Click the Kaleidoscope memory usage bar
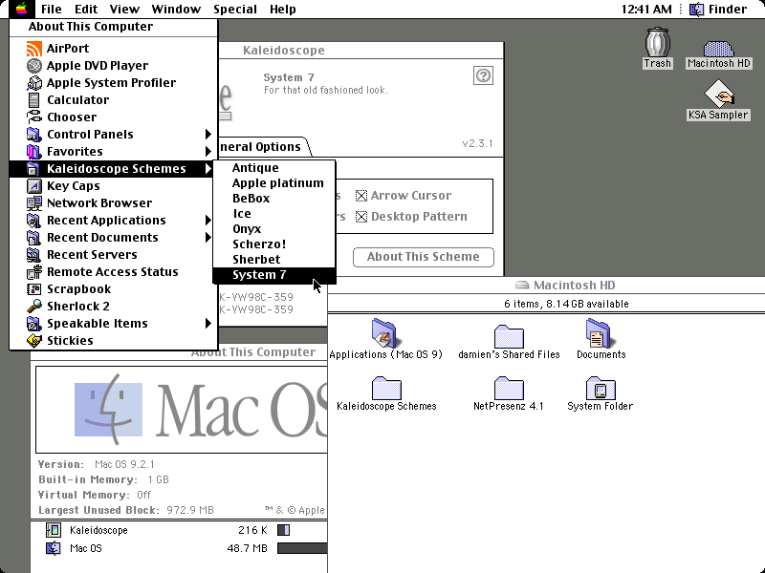Image resolution: width=765 pixels, height=573 pixels. pos(283,530)
